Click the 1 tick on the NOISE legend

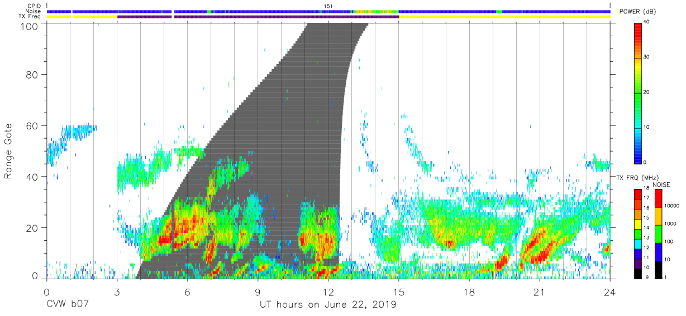point(665,277)
